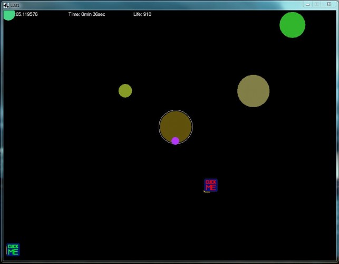
Task: Click the outlined dark brown circle
Action: pos(176,127)
